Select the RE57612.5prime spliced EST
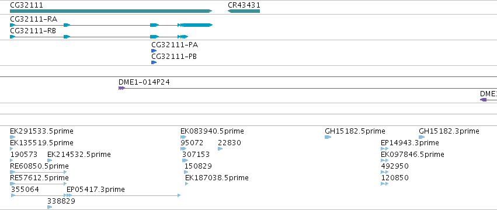The width and height of the screenshot is (497, 210). (x=39, y=184)
